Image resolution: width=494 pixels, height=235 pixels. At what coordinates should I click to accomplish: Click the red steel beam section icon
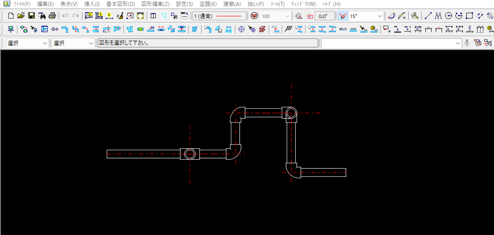262,29
